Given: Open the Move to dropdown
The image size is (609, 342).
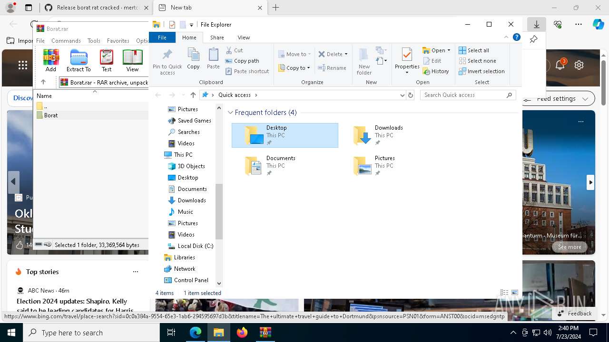Looking at the screenshot, I should coord(295,54).
